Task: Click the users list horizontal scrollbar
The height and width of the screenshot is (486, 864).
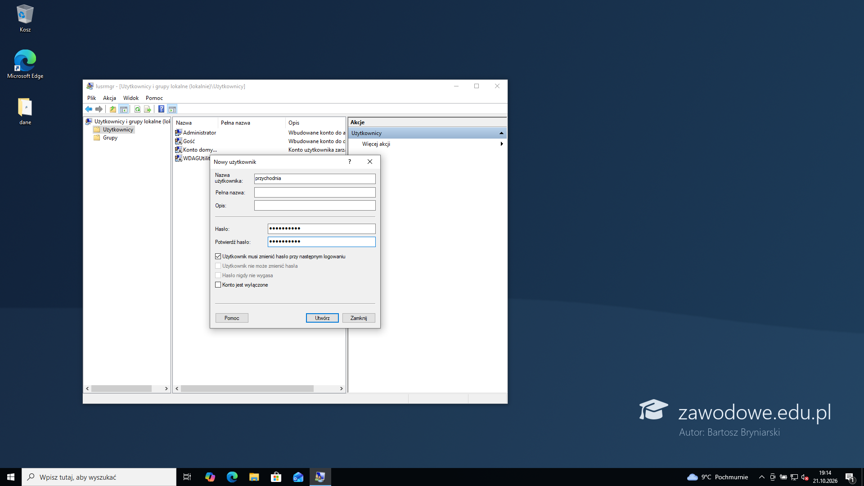Action: pos(259,388)
